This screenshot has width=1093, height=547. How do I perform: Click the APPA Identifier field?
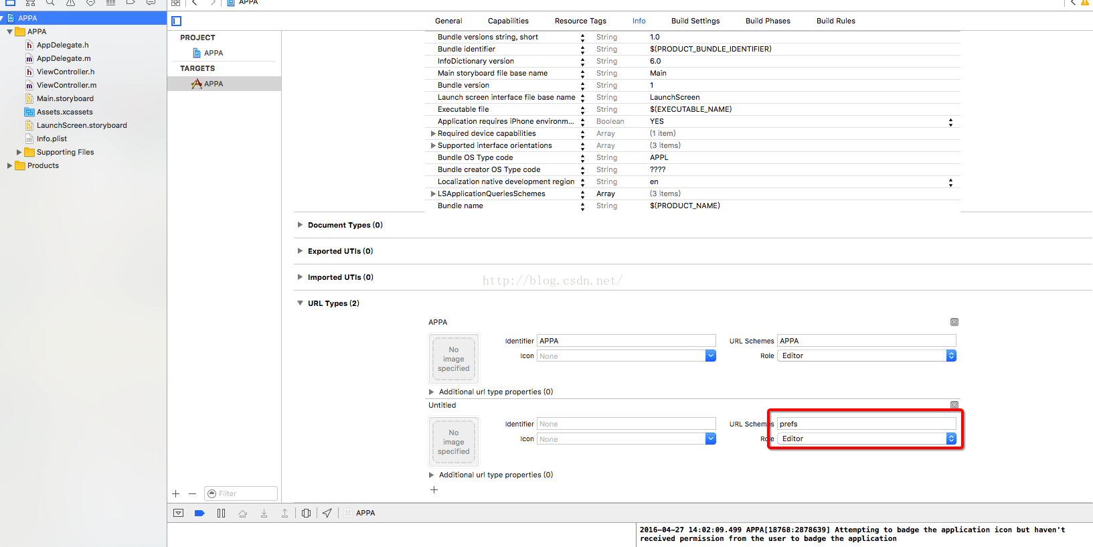[626, 341]
